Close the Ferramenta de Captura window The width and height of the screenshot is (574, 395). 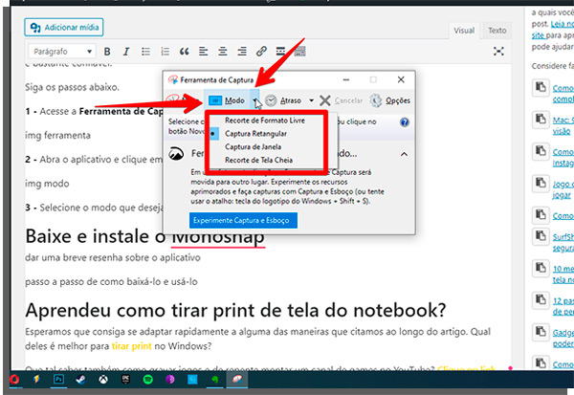(x=401, y=79)
